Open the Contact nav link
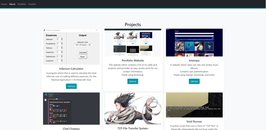The height and width of the screenshot is (130, 266). (x=32, y=4)
